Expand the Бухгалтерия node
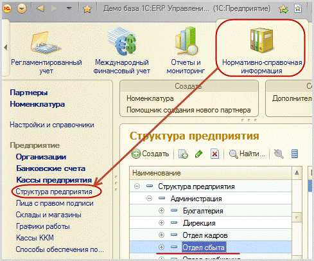The width and height of the screenshot is (314, 261). pyautogui.click(x=161, y=211)
